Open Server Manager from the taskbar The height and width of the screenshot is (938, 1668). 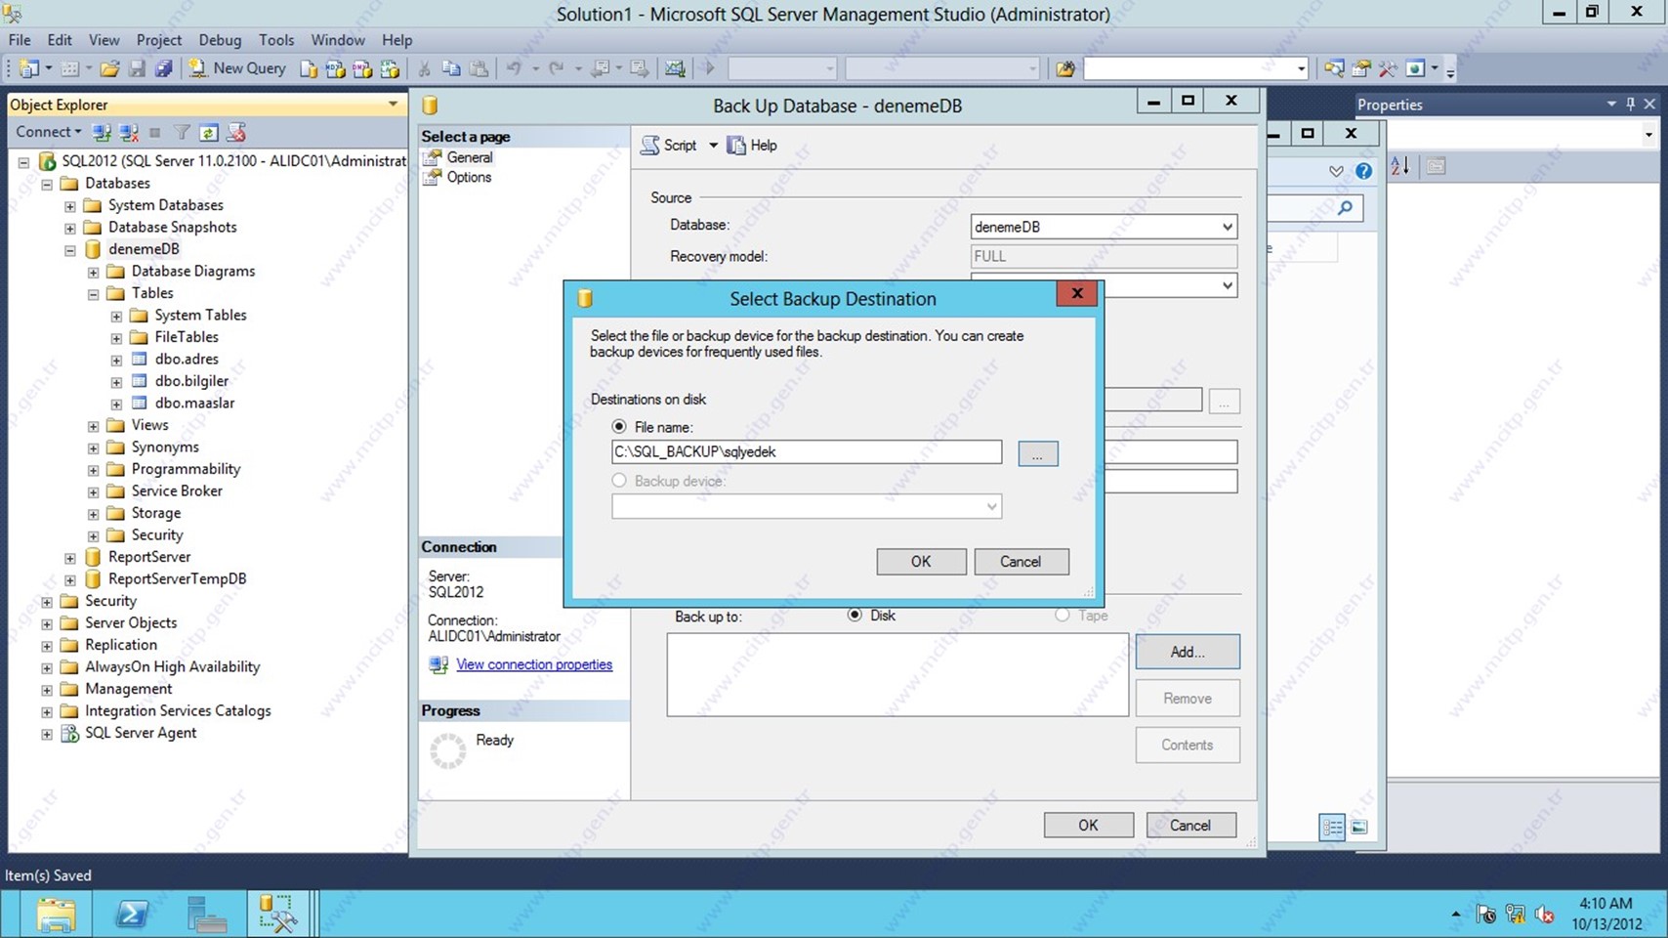click(x=206, y=915)
